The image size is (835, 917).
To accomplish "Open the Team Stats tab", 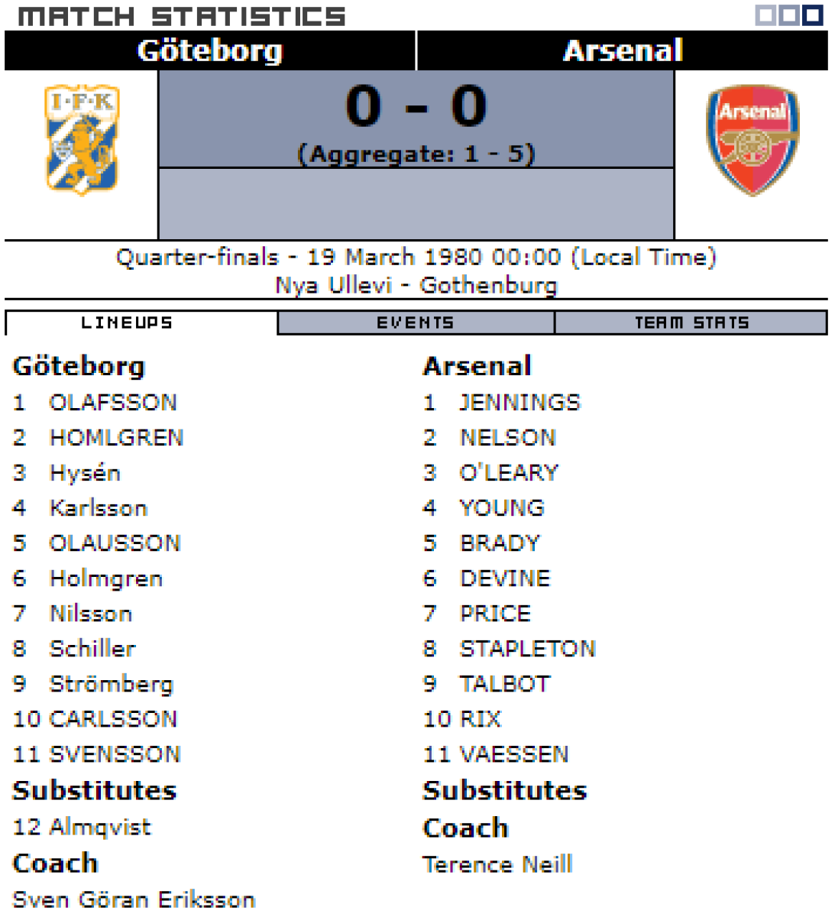I will tap(691, 323).
